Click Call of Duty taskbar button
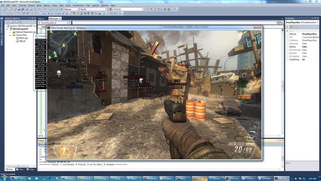 click(x=282, y=179)
